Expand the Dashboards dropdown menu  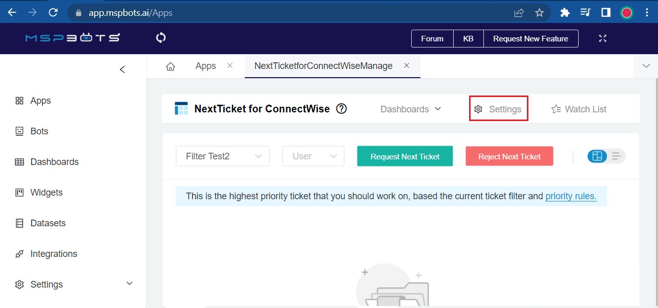click(x=411, y=109)
